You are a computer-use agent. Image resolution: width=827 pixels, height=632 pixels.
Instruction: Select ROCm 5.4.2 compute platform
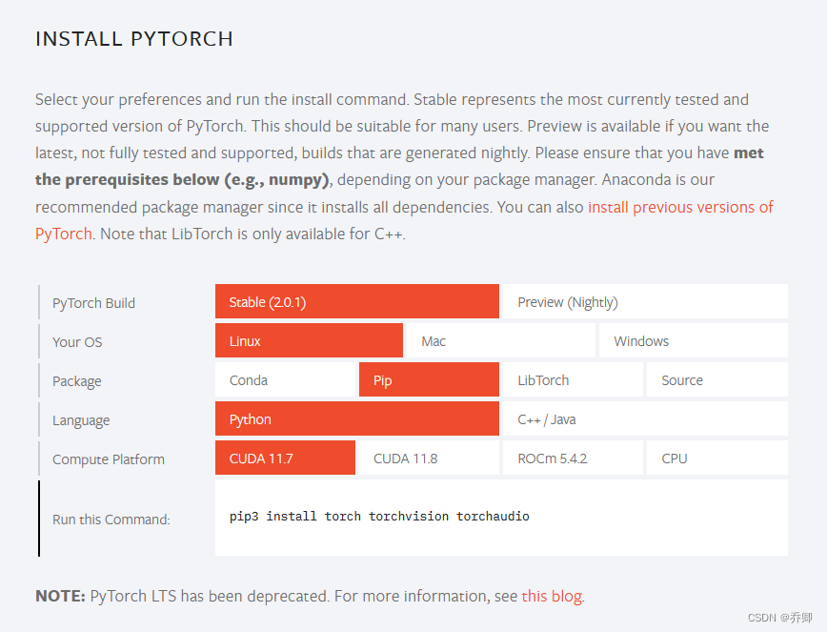pyautogui.click(x=573, y=458)
